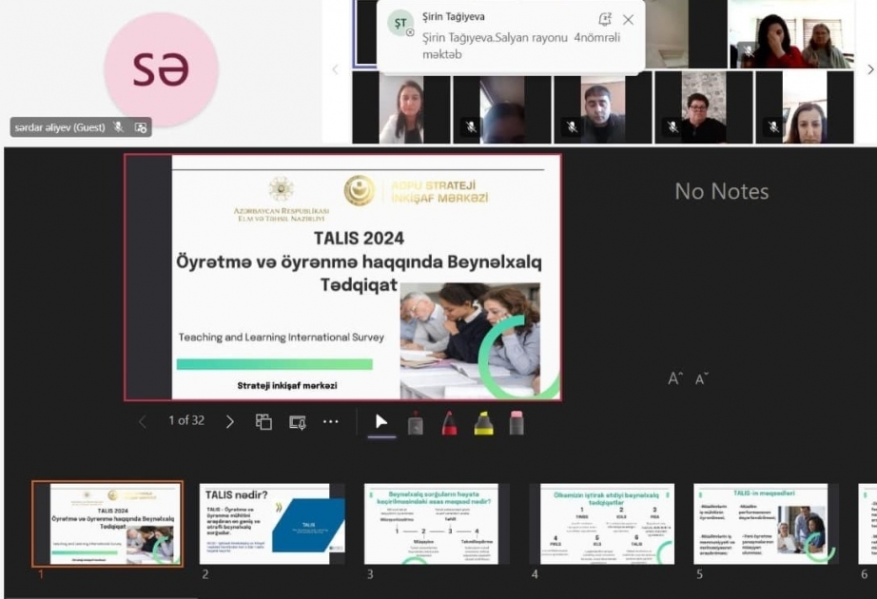
Task: Close the Şirin Tağıyeva notification
Action: click(628, 20)
